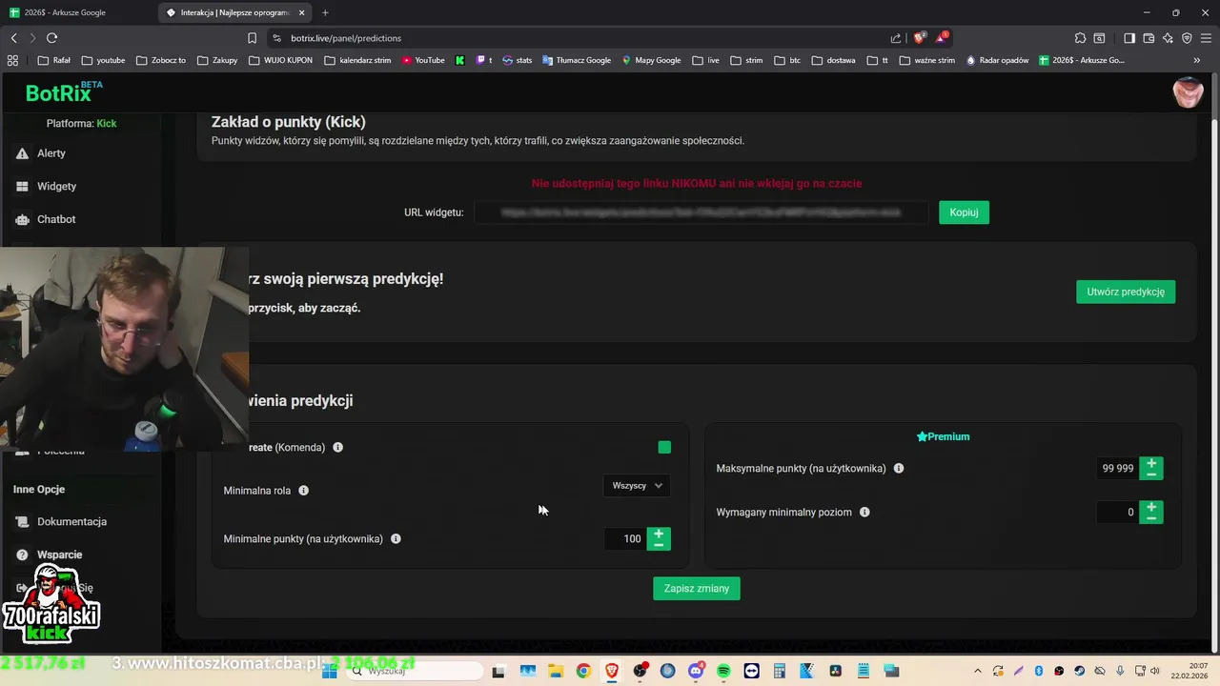The image size is (1220, 686).
Task: Open the Brave Shields lion icon
Action: (x=919, y=38)
